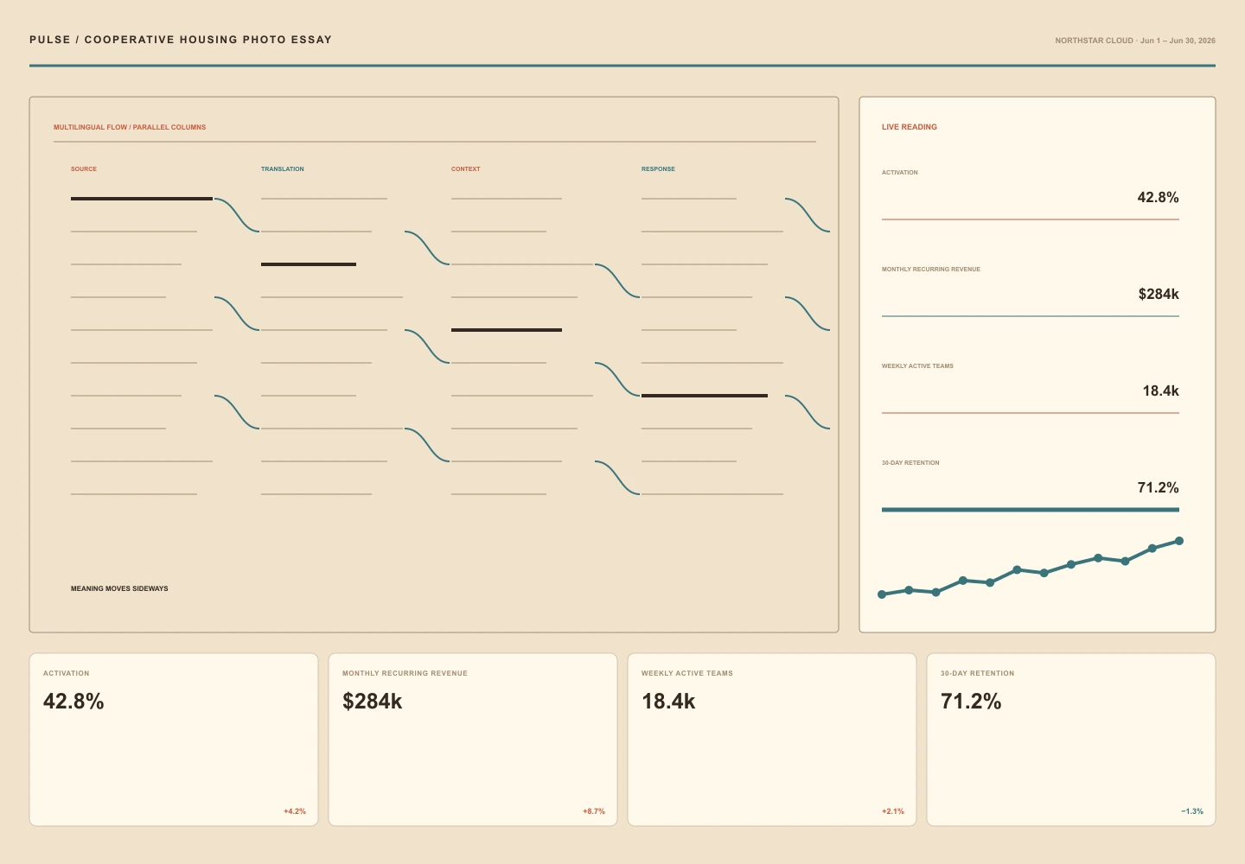Select the 71.2% value in Live Reading
The height and width of the screenshot is (864, 1245).
click(1159, 487)
